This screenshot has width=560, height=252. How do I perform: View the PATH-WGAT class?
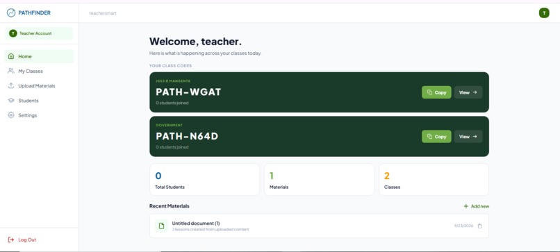click(468, 92)
